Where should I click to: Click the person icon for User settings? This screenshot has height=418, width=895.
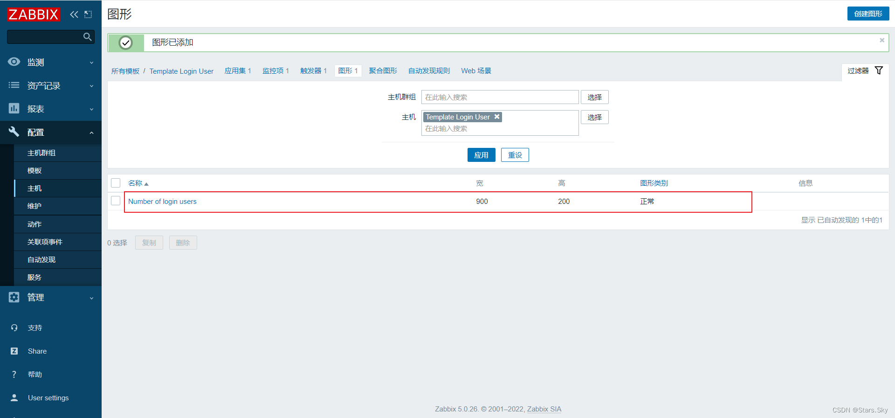(14, 397)
